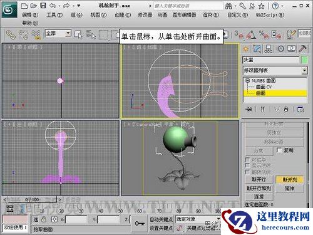Open the Display panel monitor tab
Screen dimensions: 313x235
point(291,49)
